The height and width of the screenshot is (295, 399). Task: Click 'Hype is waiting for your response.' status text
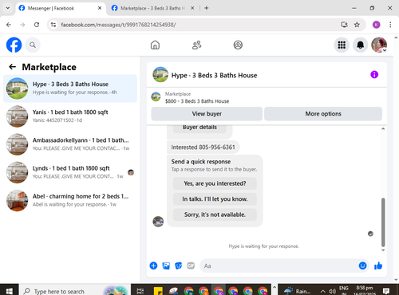click(x=263, y=246)
